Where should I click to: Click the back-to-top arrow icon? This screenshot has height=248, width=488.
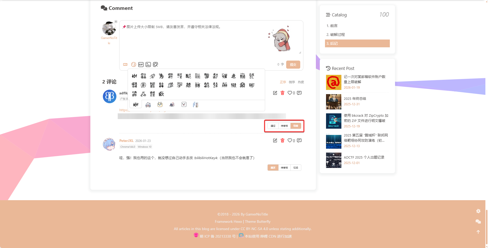[478, 232]
